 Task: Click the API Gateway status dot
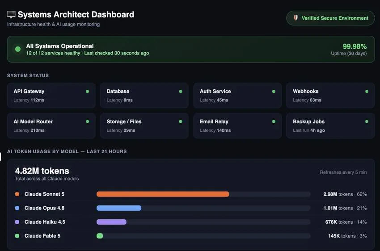(88, 92)
